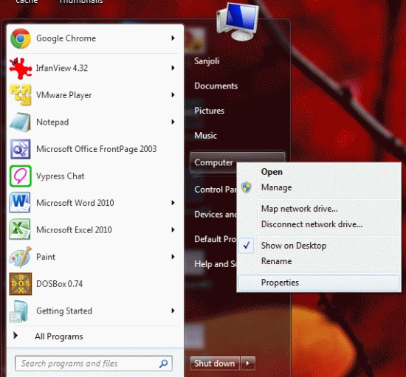Open Shut down options arrow
Viewport: 406px width, 377px height.
point(248,363)
